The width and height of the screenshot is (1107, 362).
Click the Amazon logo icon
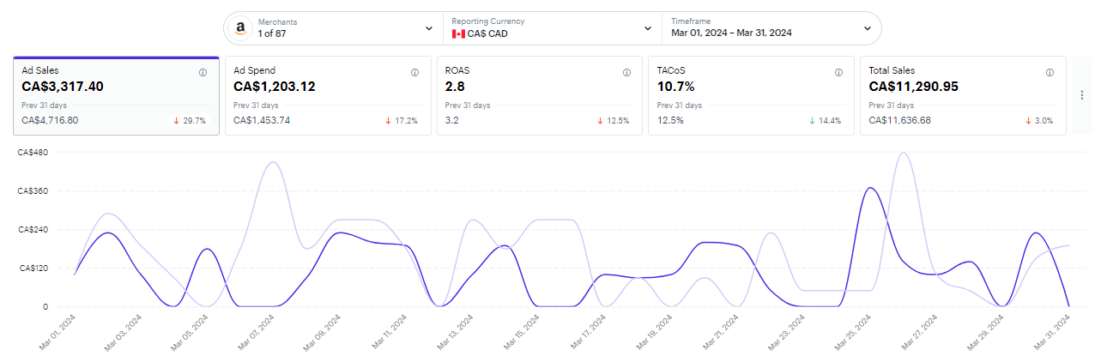241,28
